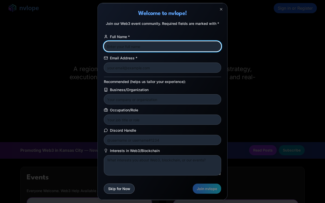Click the briefcase icon beside Occupation/Role
Viewport: 325px width, 203px height.
106,110
